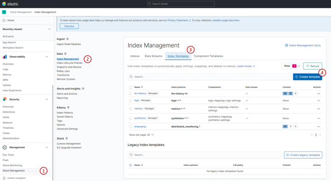331x181 pixels.
Task: Click Stack Management breadcrumb
Action: click(21, 12)
